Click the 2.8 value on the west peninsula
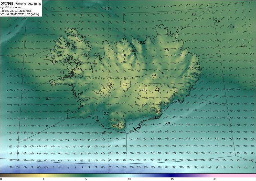The image size is (256, 181). tap(54, 62)
